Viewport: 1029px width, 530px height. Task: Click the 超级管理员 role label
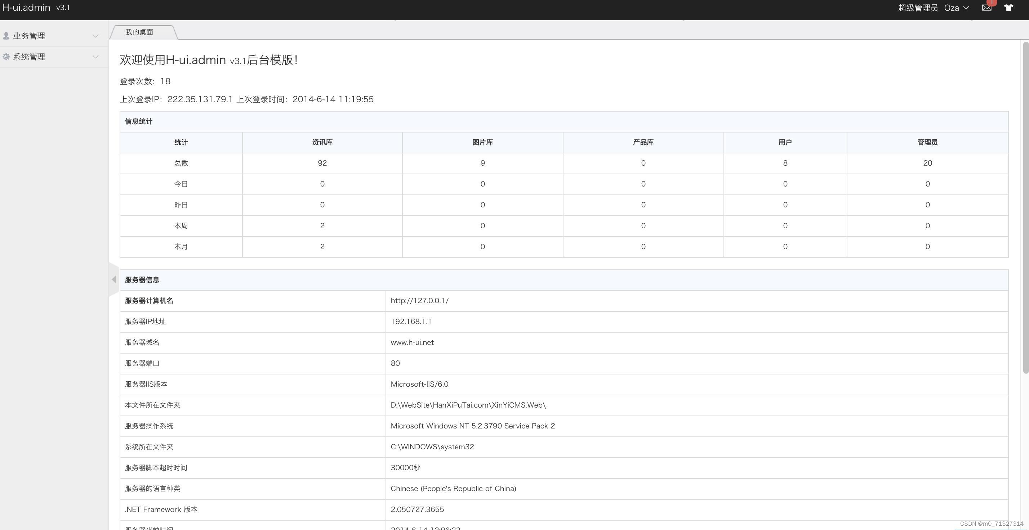(918, 8)
